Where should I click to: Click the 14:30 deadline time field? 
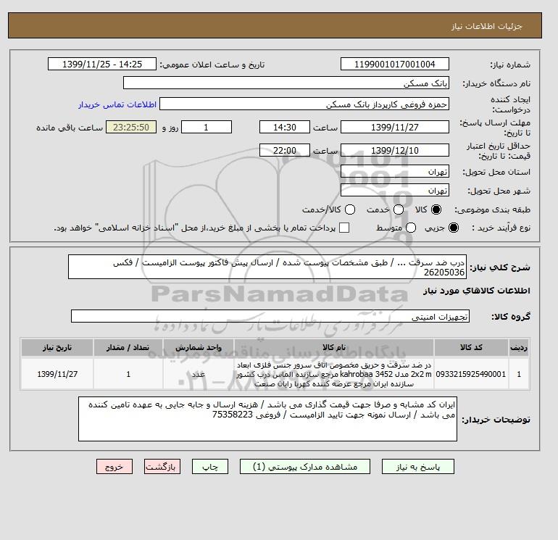285,127
